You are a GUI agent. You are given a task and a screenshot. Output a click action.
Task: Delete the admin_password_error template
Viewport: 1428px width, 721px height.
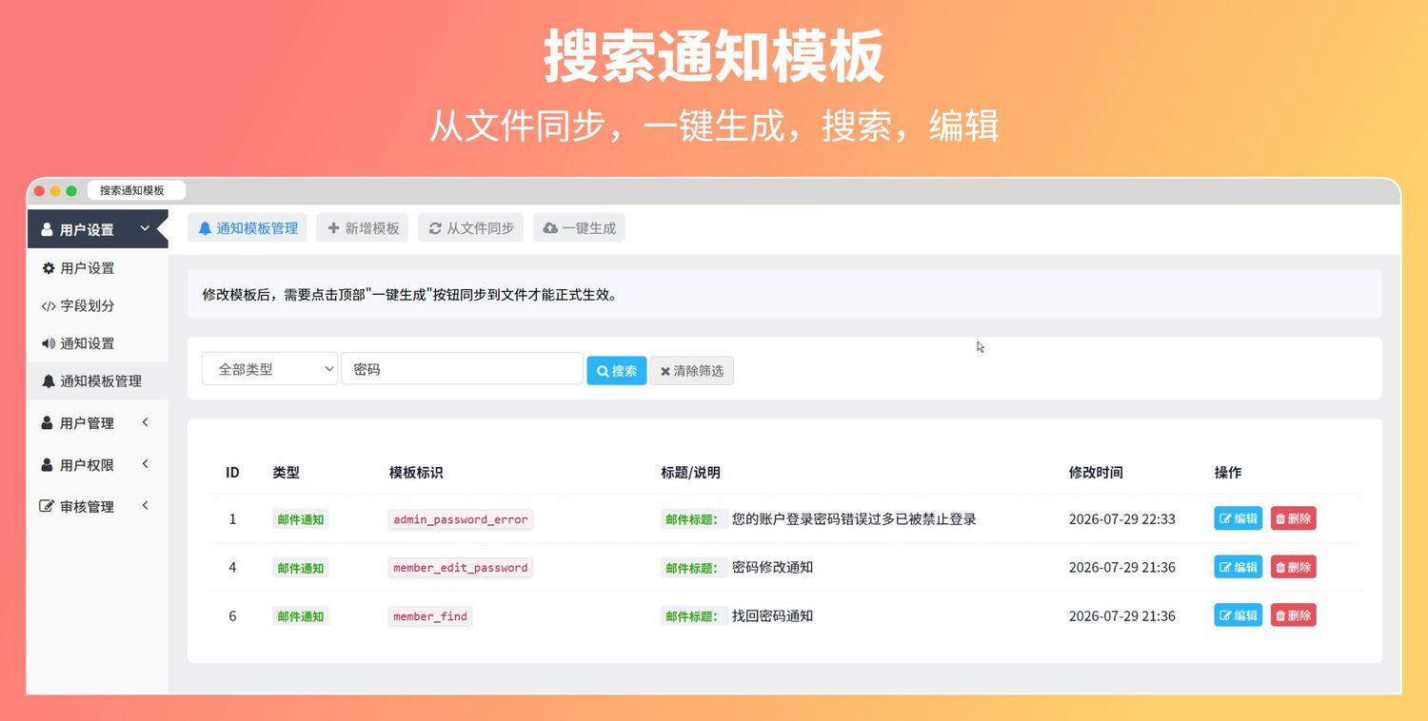(x=1294, y=518)
